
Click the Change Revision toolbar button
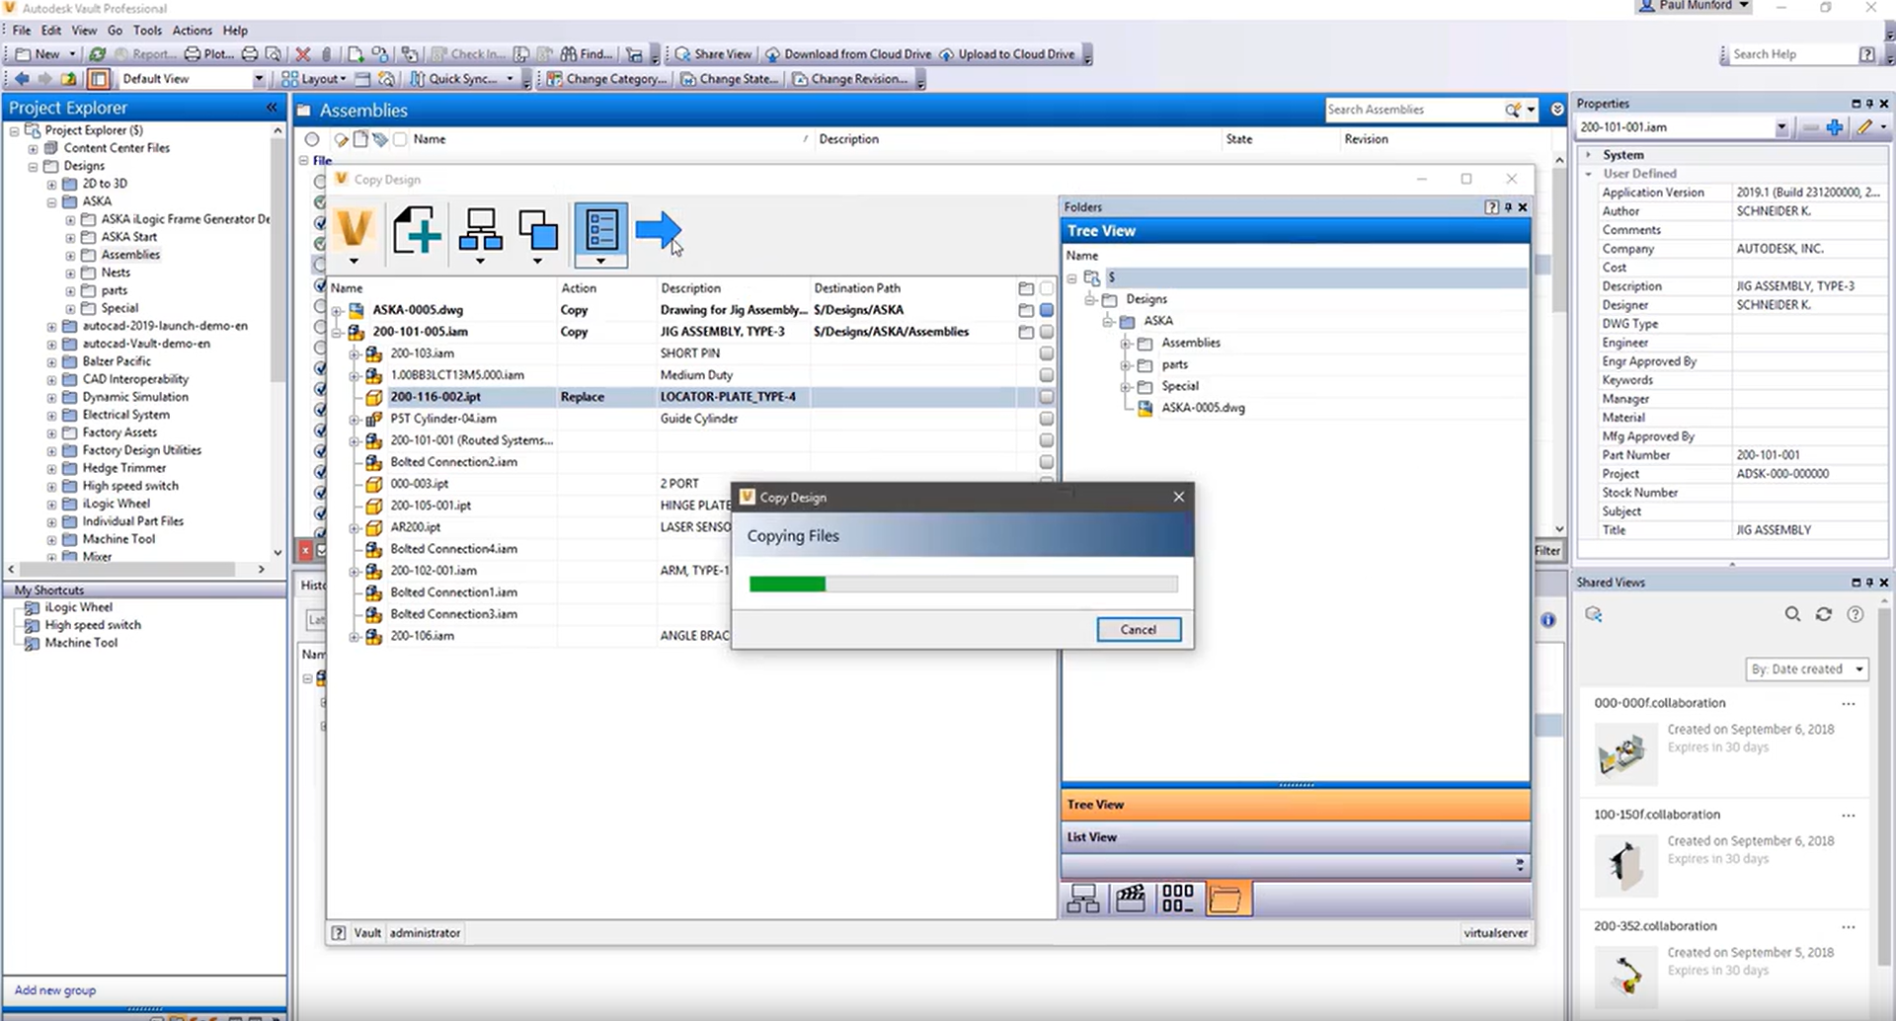click(x=850, y=79)
